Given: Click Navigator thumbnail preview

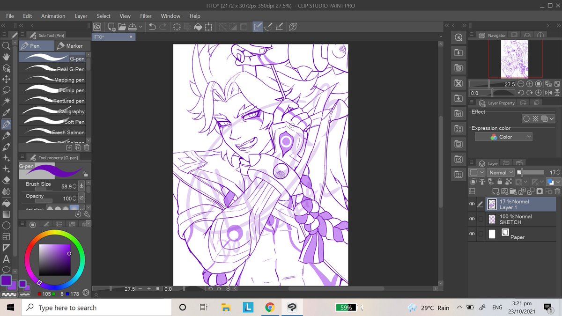Looking at the screenshot, I should 515,59.
